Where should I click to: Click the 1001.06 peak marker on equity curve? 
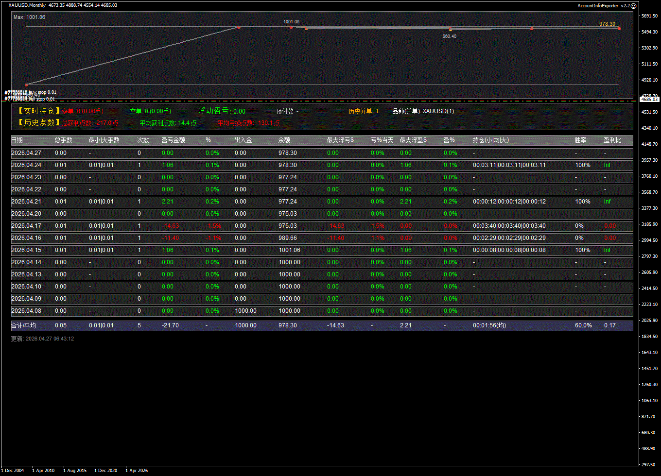coord(291,27)
